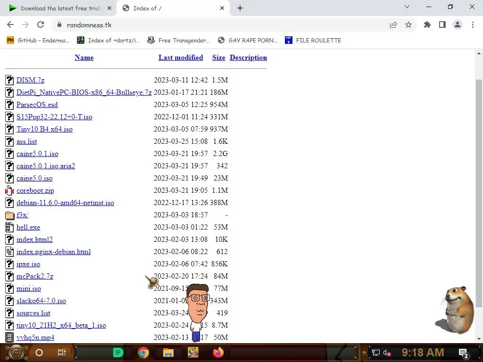This screenshot has height=362, width=483.
Task: Open debian-11.6.0-amd64-netinst.iso link
Action: tap(65, 203)
